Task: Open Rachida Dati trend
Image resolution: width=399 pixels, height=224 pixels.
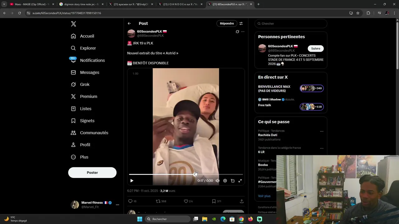Action: coord(267,135)
